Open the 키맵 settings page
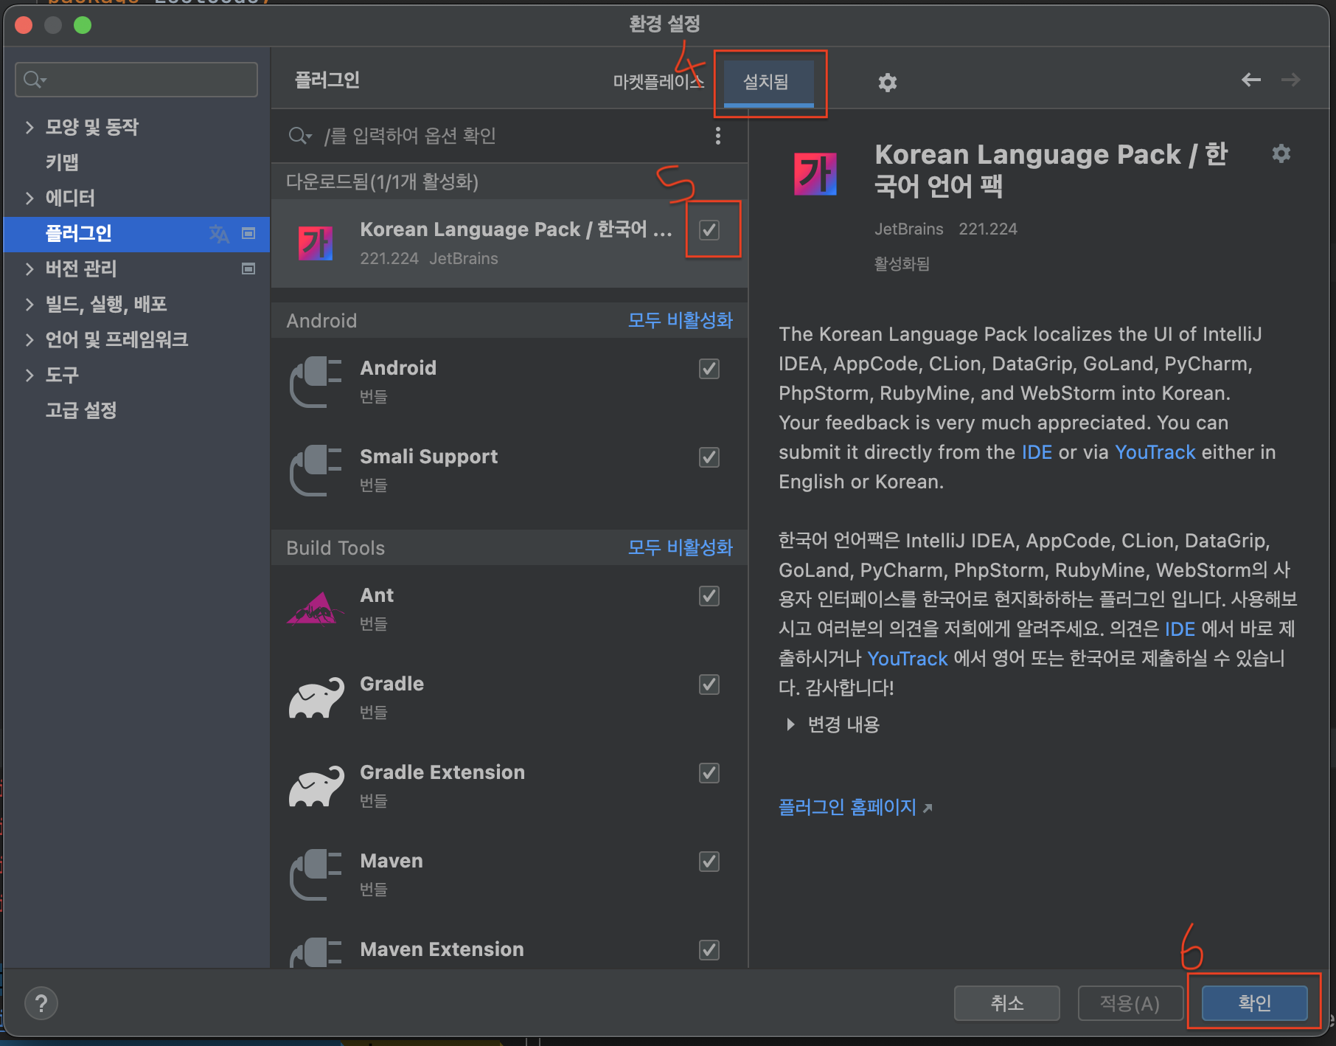Viewport: 1336px width, 1046px height. tap(62, 162)
